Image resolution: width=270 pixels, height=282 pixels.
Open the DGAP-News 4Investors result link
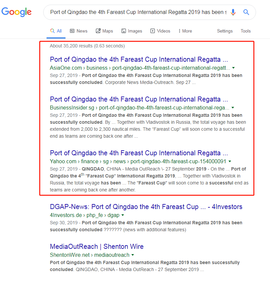coord(146,207)
